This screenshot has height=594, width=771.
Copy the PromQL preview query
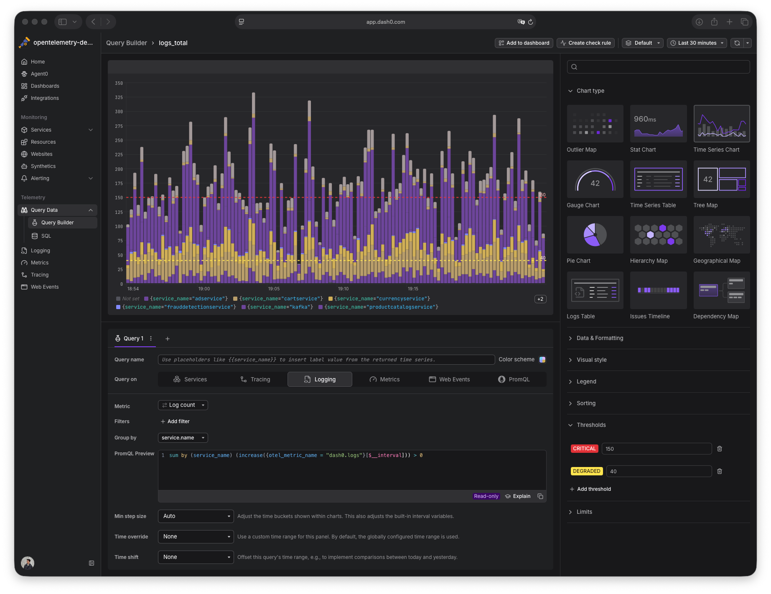pyautogui.click(x=540, y=496)
